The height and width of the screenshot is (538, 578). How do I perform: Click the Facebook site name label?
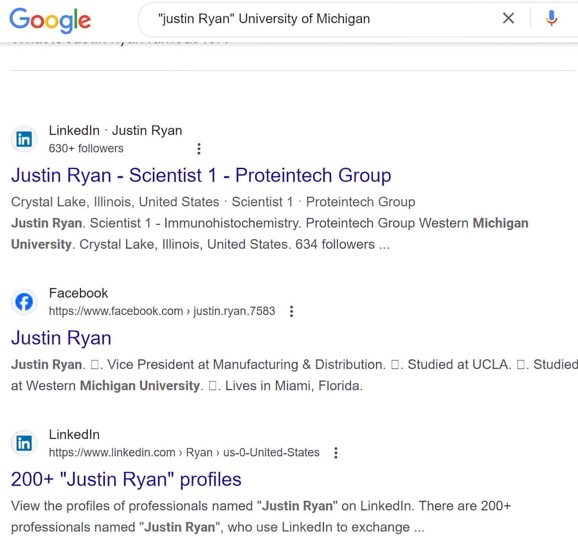[78, 293]
